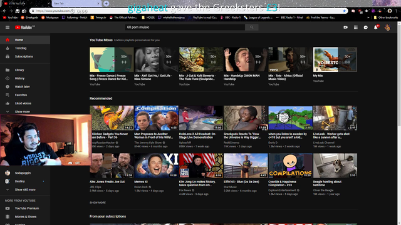
Task: Open the YouTube hamburger guide menu
Action: pos(8,27)
